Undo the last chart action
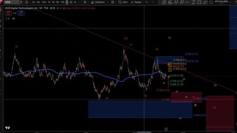 pyautogui.click(x=147, y=2)
